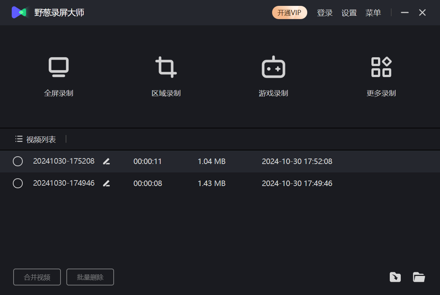Open game recording (游戏录制) mode

274,68
